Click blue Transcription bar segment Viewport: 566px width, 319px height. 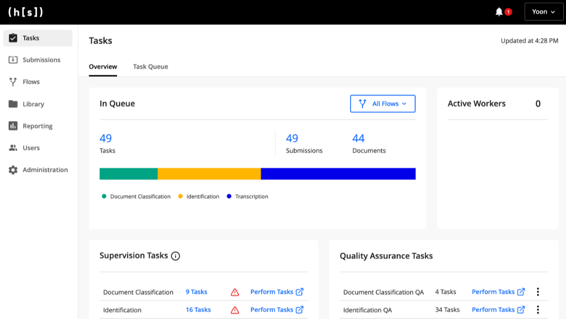click(338, 173)
